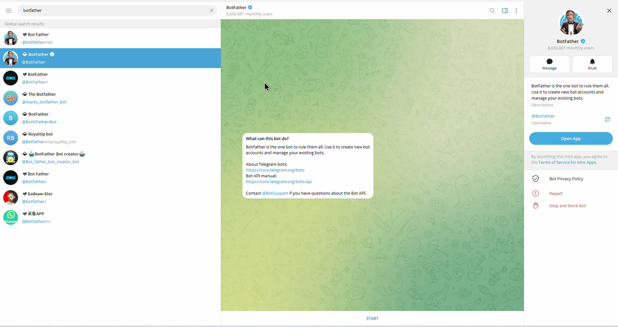Viewport: 618px width, 327px height.
Task: Click the RB avatar of Royaltip bot
Action: click(x=11, y=138)
